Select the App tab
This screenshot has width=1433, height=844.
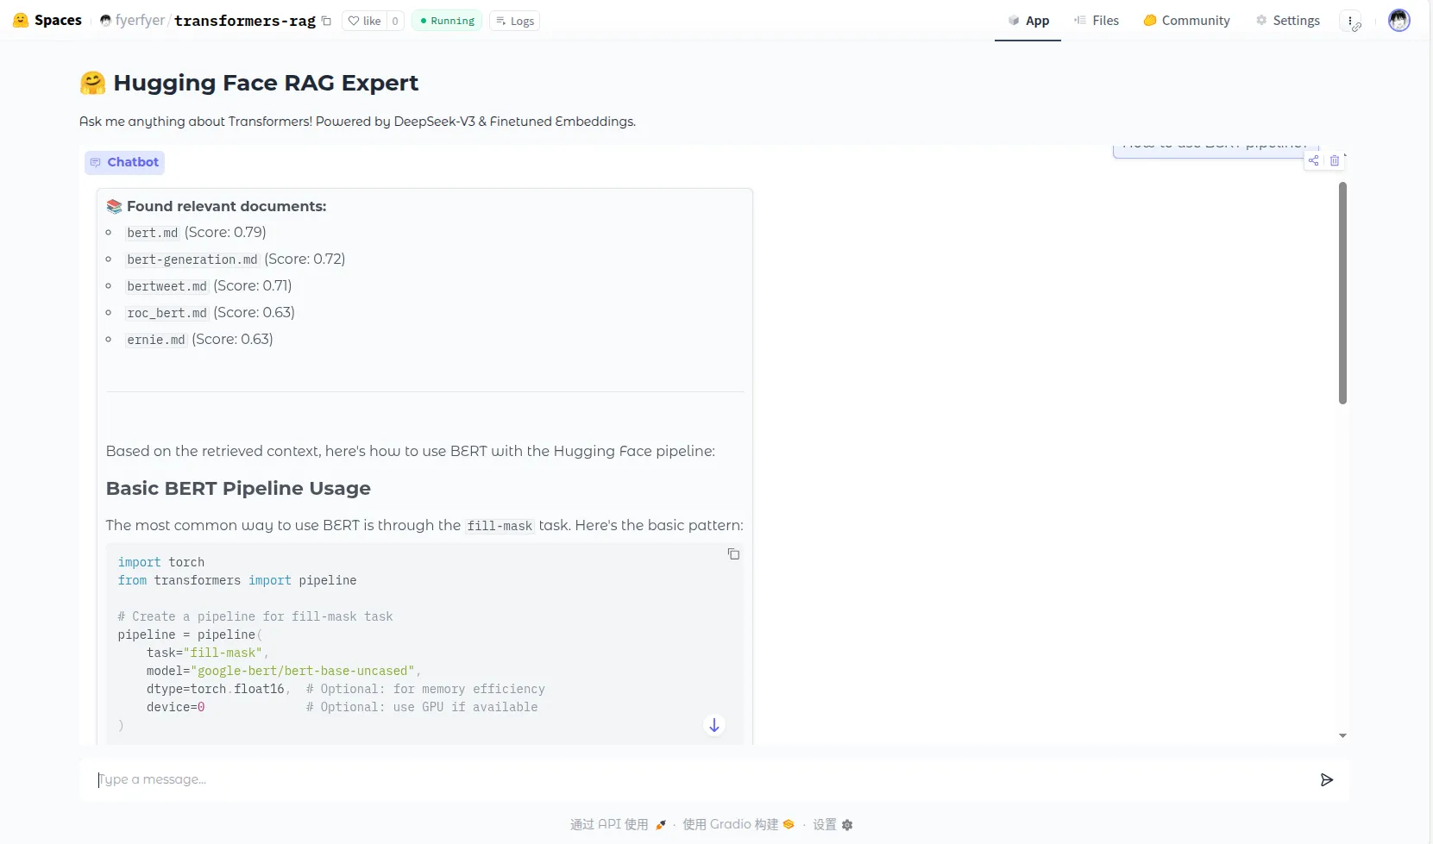tap(1028, 21)
